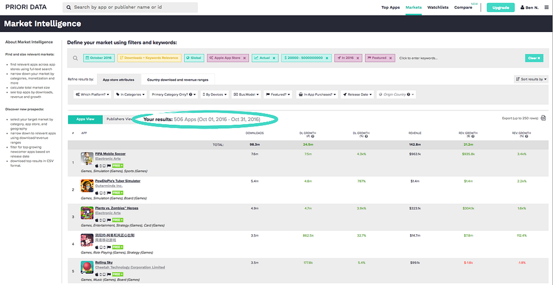Screen dimensions: 553x285
Task: Click the October 2016 date filter tag
Action: 99,58
